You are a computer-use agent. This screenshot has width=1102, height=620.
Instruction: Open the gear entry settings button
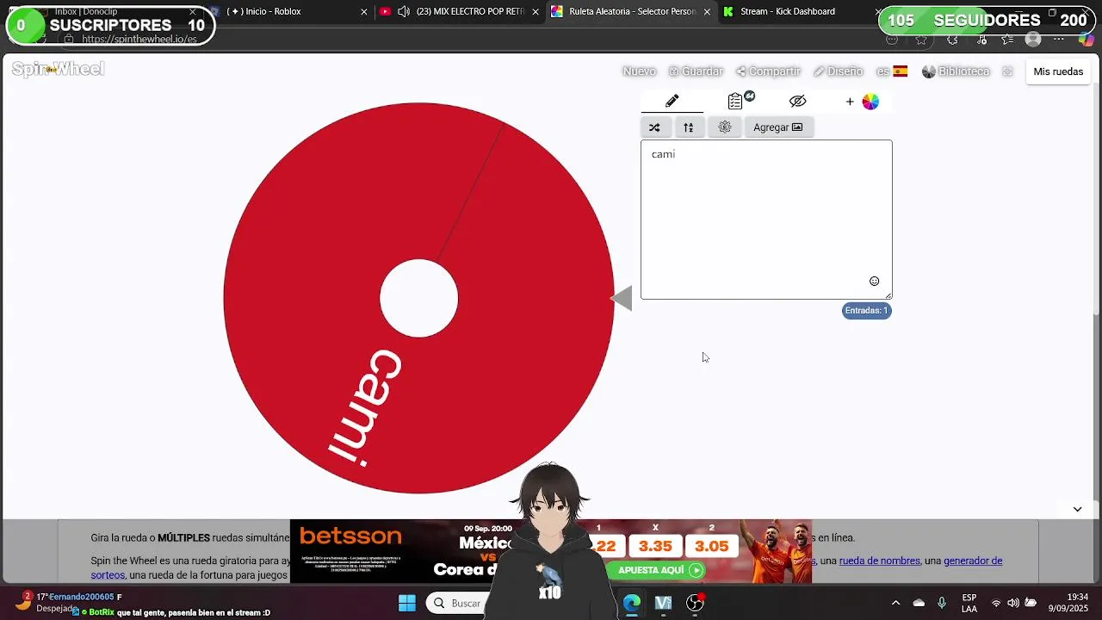point(725,127)
